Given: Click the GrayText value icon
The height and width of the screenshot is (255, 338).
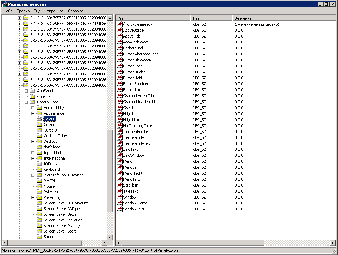Looking at the screenshot, I should [120, 107].
